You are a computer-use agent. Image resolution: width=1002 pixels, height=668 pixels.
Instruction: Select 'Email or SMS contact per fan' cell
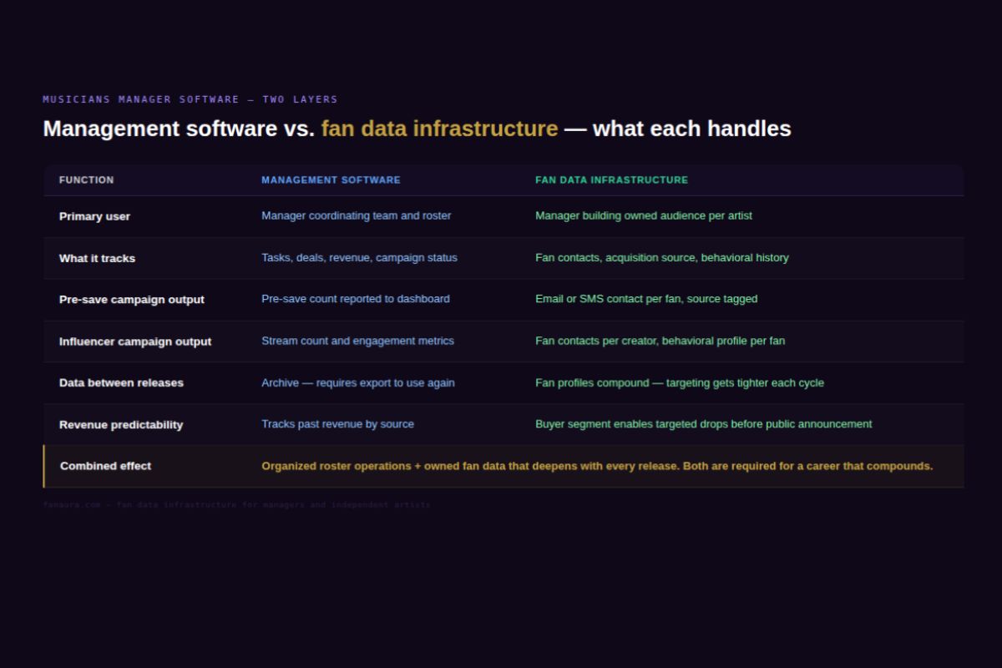pyautogui.click(x=646, y=299)
